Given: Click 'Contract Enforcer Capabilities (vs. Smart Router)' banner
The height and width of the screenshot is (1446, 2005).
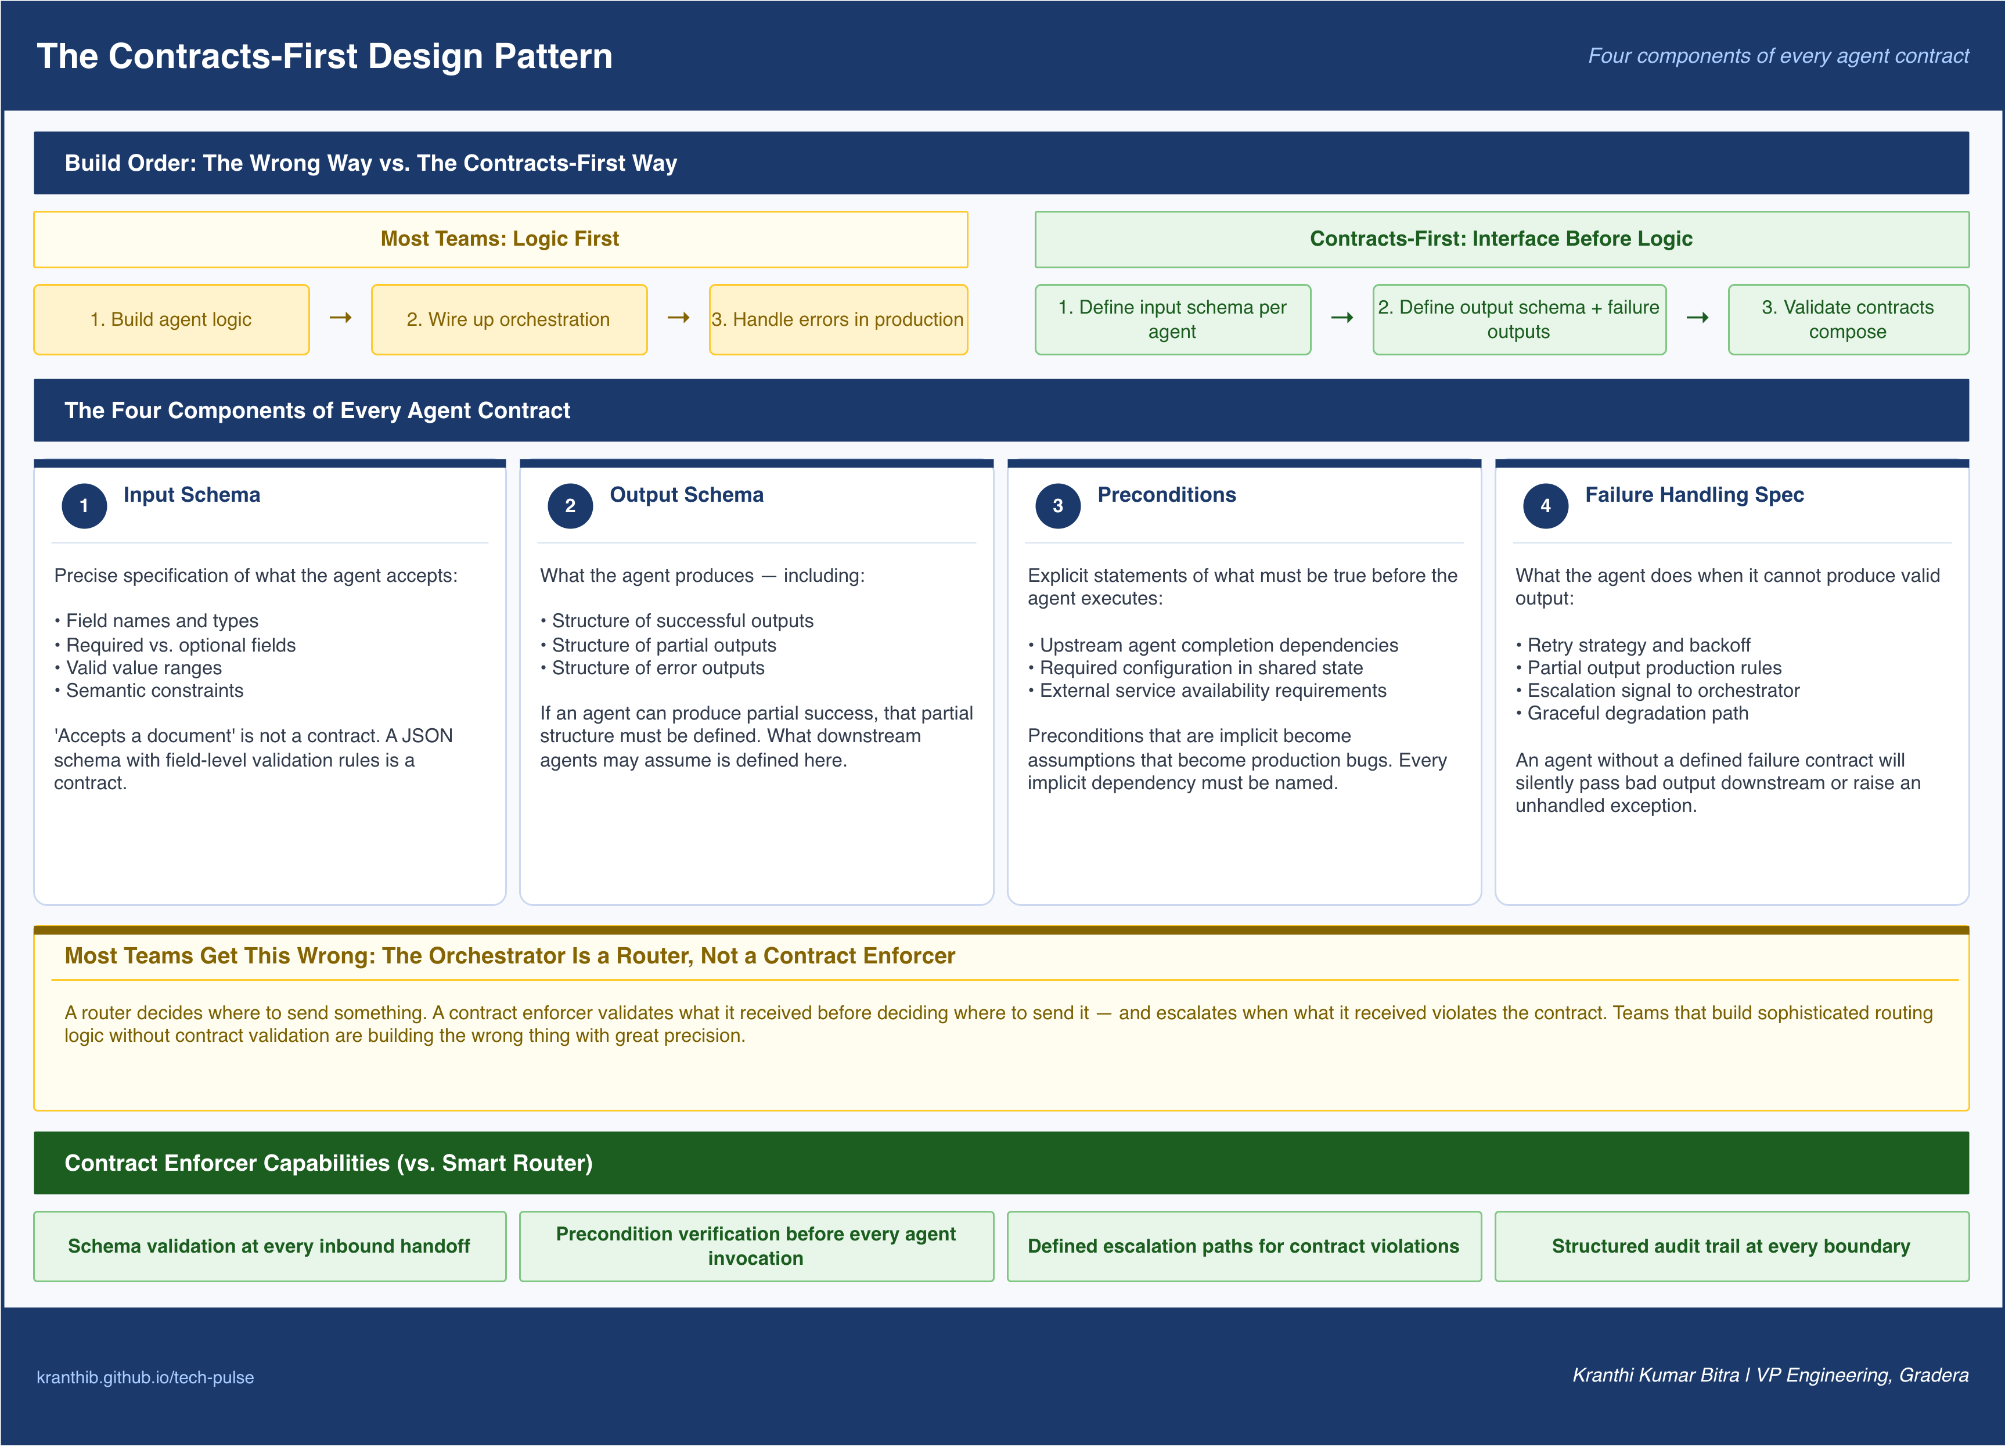Looking at the screenshot, I should coord(1000,1163).
